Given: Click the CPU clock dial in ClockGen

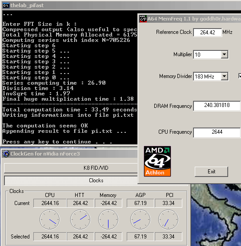Looking at the screenshot, I should tap(50, 220).
